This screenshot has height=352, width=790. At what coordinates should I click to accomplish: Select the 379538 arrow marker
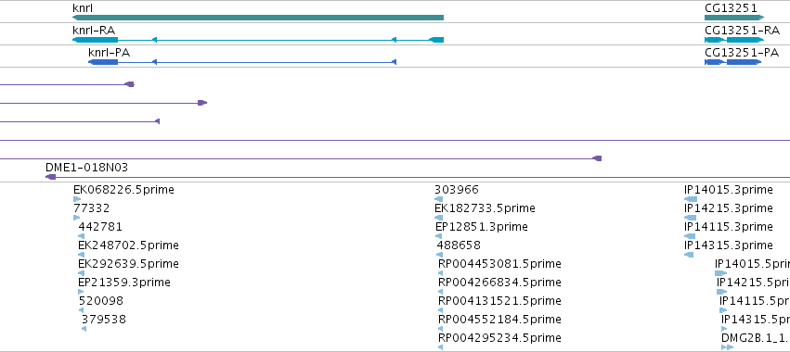click(x=84, y=329)
